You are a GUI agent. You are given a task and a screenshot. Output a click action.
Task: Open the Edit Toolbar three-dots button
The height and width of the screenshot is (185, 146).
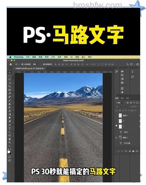click(10, 146)
